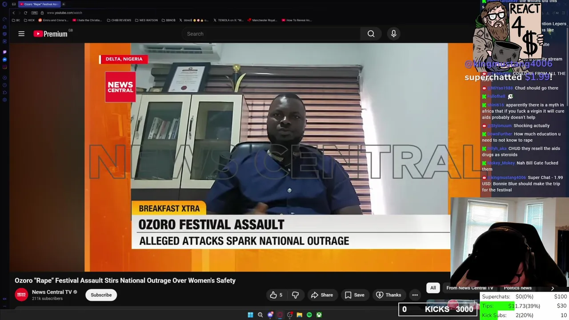The image size is (569, 320).
Task: Open the Windows Start menu
Action: point(250,315)
